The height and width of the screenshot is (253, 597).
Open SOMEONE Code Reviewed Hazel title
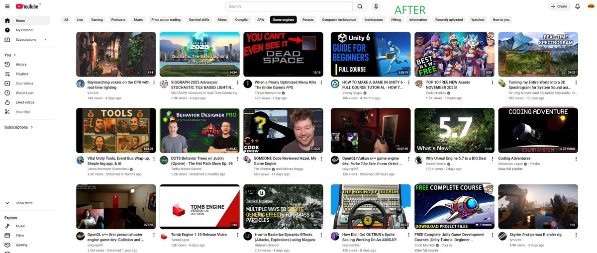click(286, 161)
